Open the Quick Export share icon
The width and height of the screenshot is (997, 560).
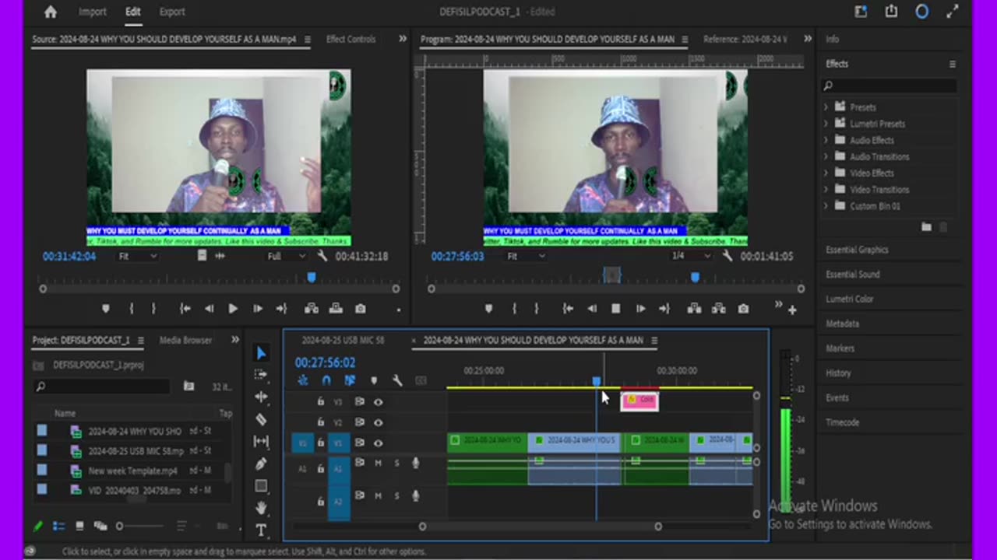tap(891, 12)
